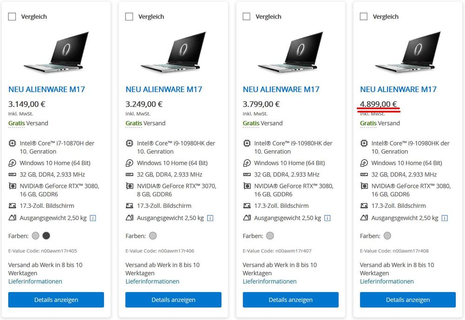This screenshot has width=465, height=320.
Task: Click laptop thumbnail on 4.899,00 € card
Action: click(x=408, y=51)
